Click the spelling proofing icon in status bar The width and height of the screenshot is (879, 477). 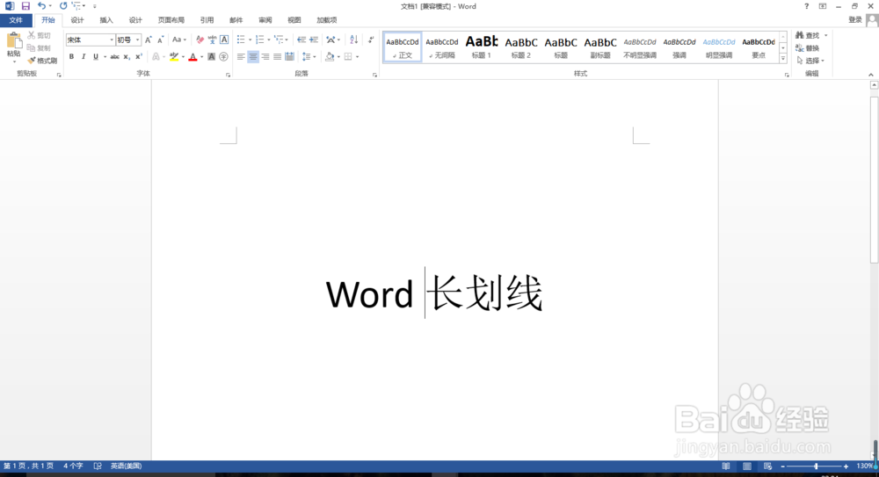pyautogui.click(x=98, y=466)
